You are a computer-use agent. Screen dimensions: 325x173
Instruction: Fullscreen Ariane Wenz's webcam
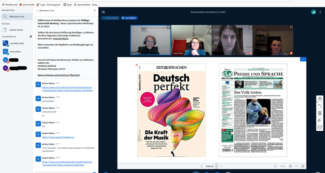pyautogui.click(x=209, y=27)
